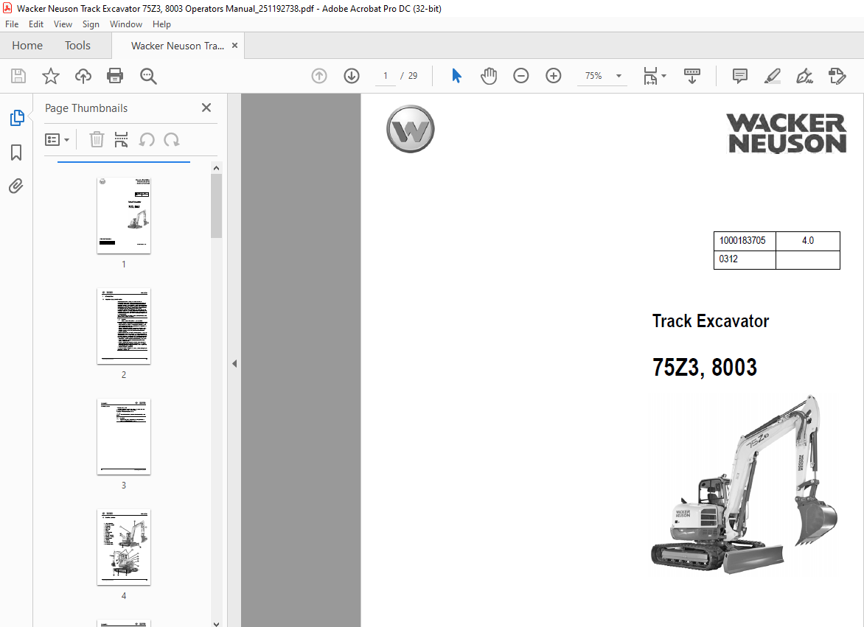Viewport: 864px width, 627px height.
Task: Open Page Thumbnails sidebar icon
Action: point(17,118)
